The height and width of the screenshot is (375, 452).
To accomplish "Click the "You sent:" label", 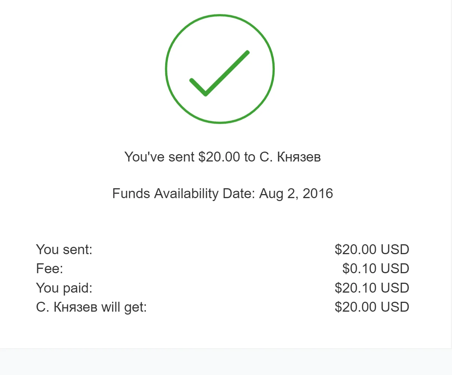I will (x=64, y=249).
